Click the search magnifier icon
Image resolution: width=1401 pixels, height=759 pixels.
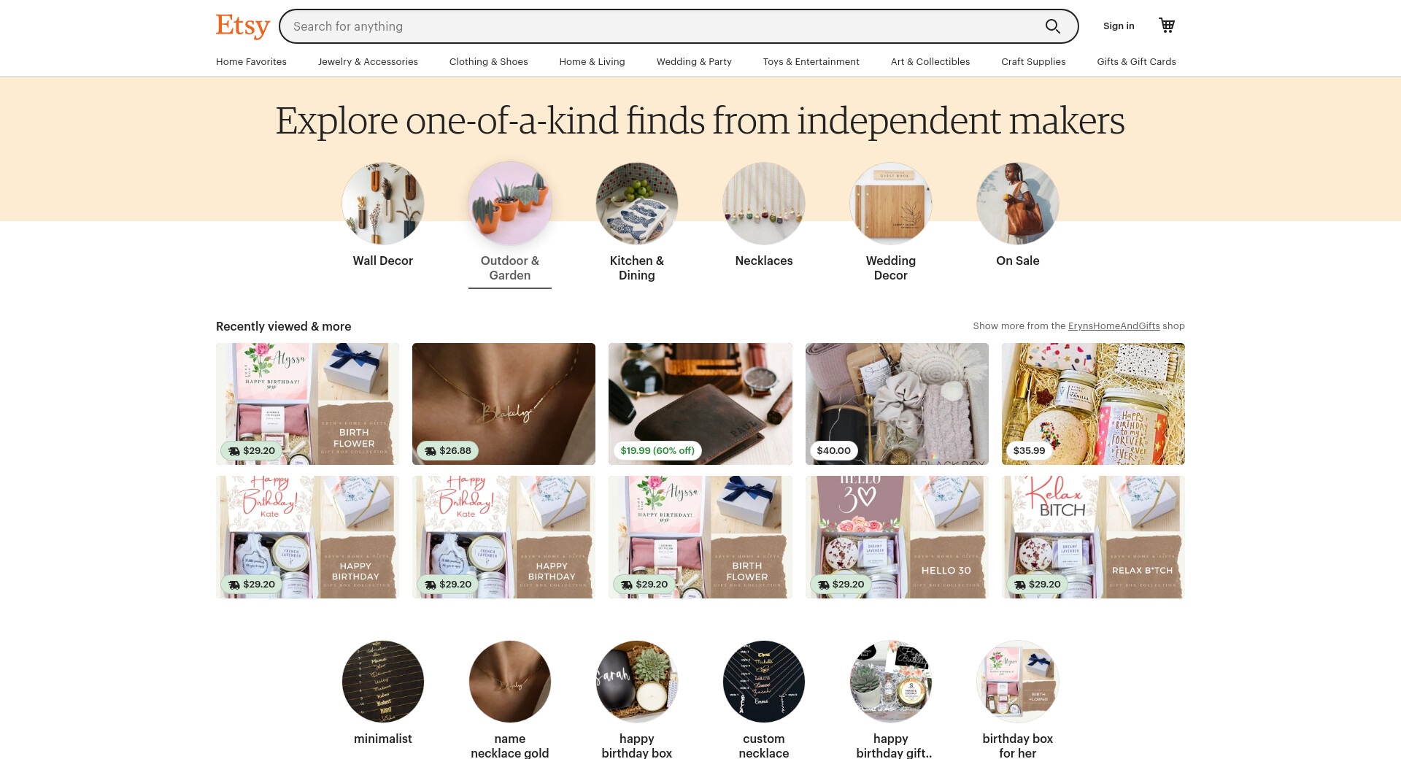[x=1052, y=26]
